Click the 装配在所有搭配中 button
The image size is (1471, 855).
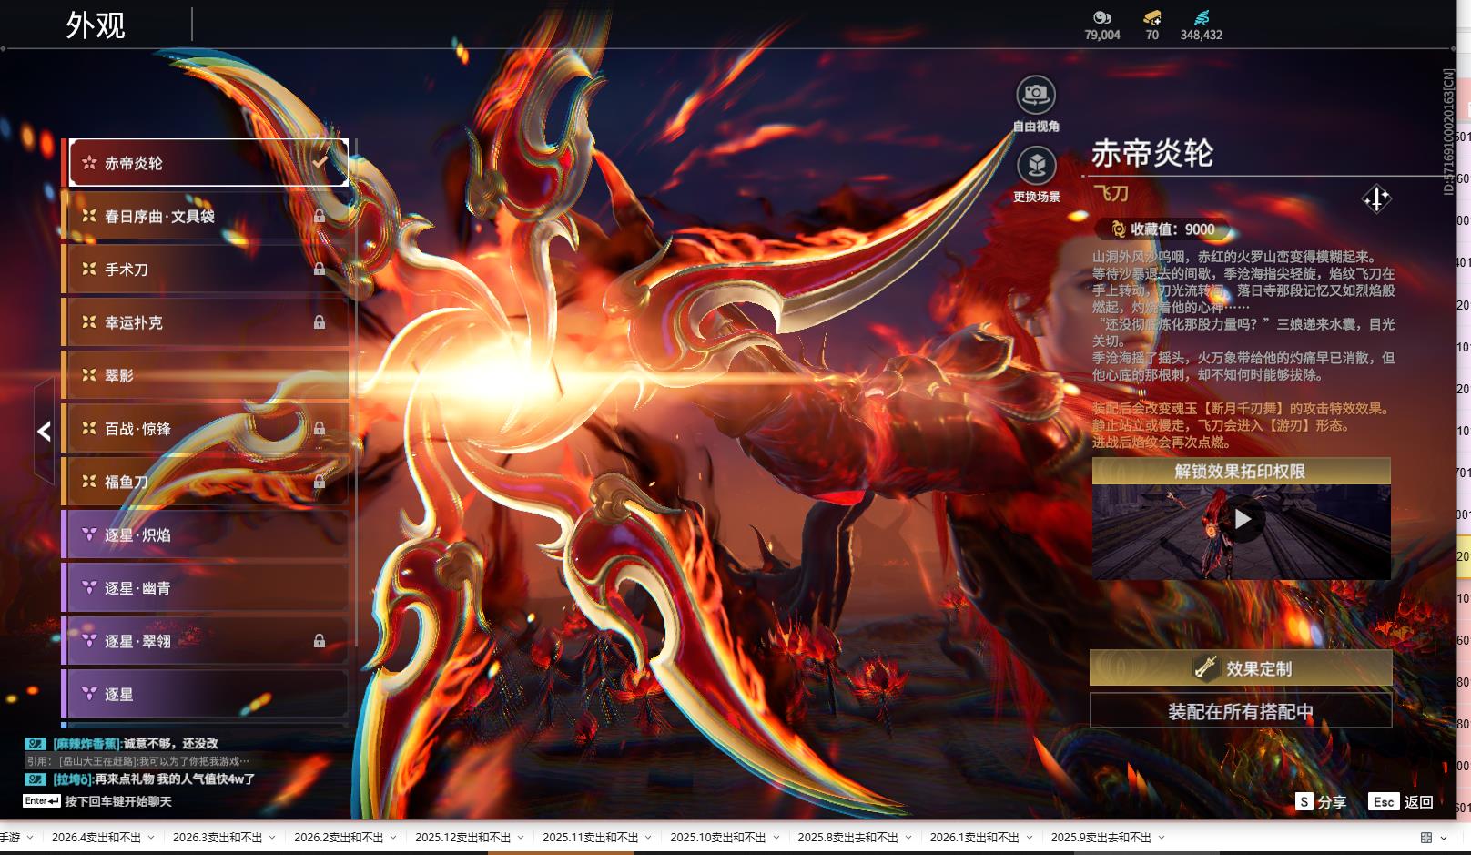[1241, 711]
